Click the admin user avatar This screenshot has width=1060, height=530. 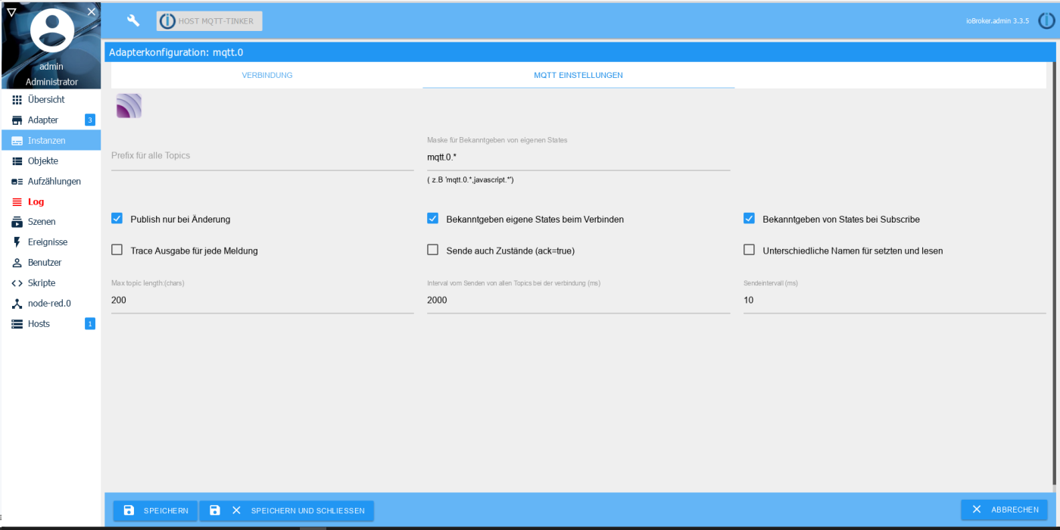pos(51,31)
